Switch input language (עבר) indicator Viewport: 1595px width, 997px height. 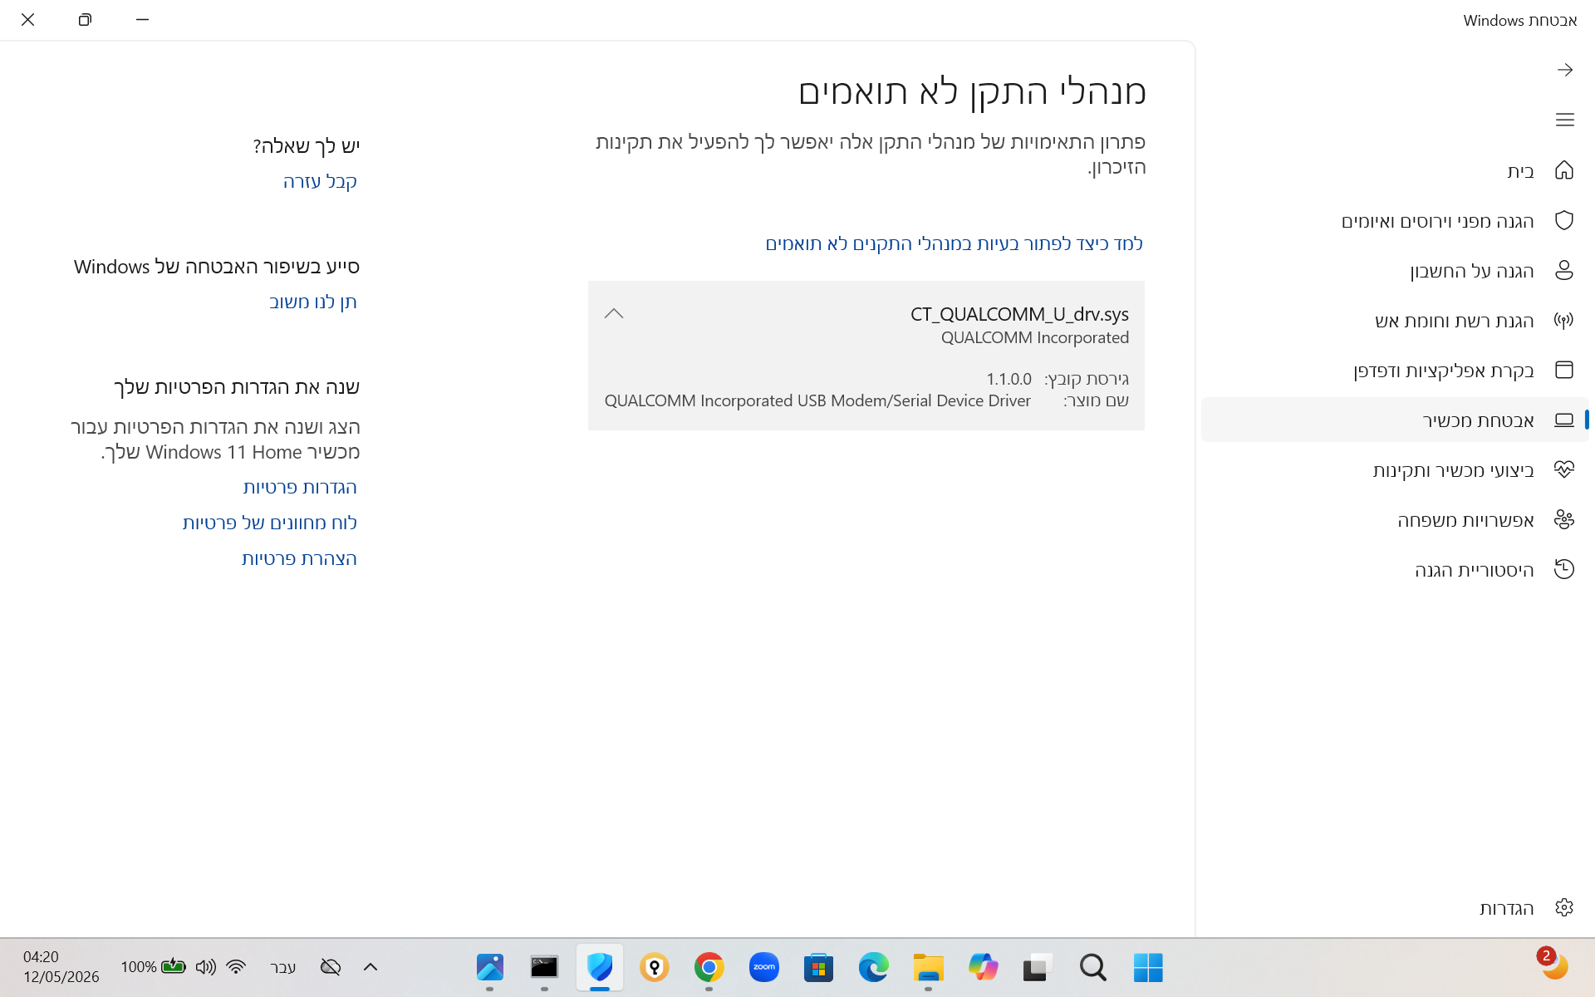(x=283, y=967)
